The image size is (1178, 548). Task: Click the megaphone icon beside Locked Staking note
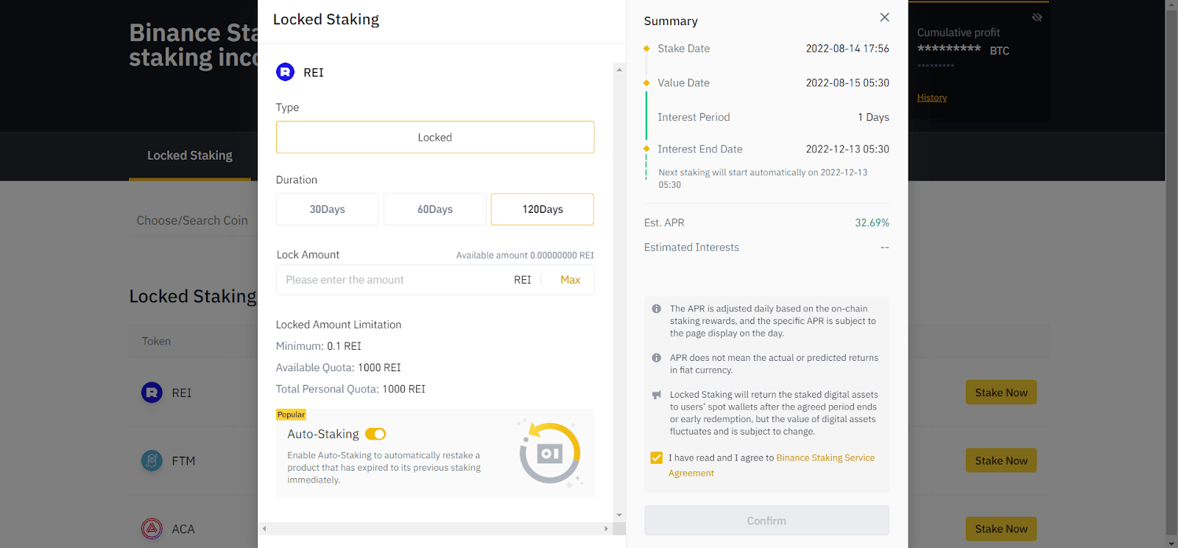[x=656, y=395]
